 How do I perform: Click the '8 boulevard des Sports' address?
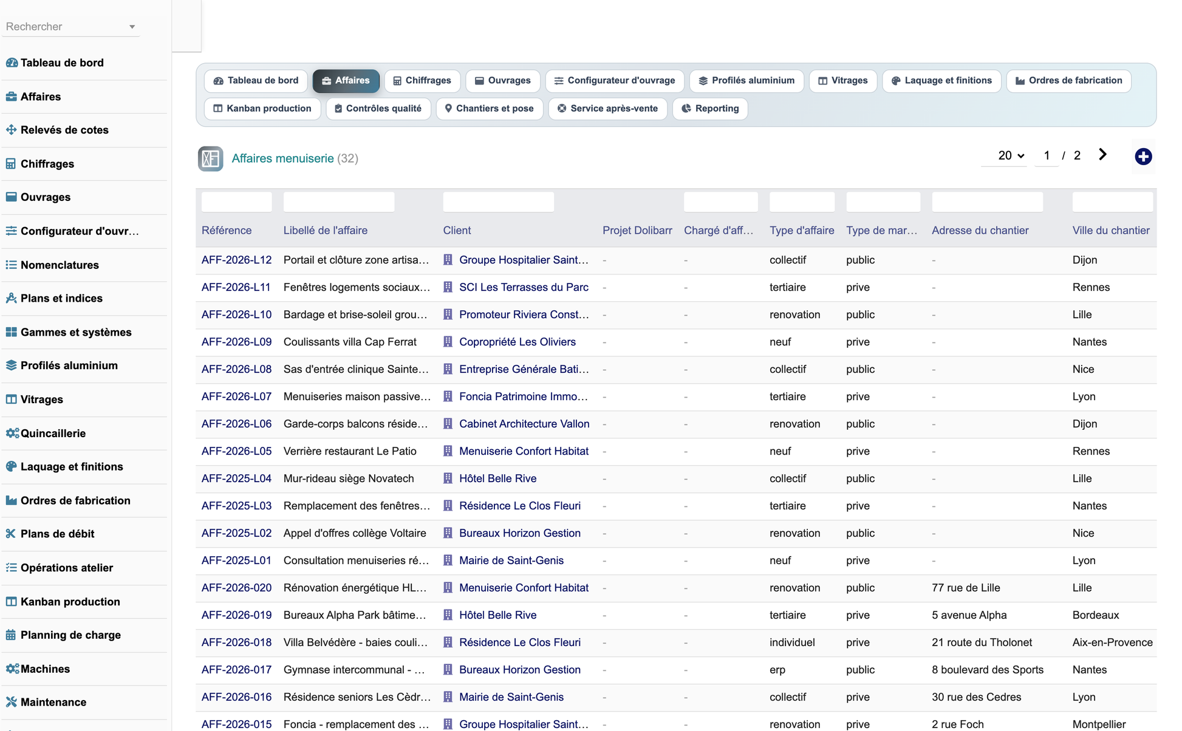[988, 670]
